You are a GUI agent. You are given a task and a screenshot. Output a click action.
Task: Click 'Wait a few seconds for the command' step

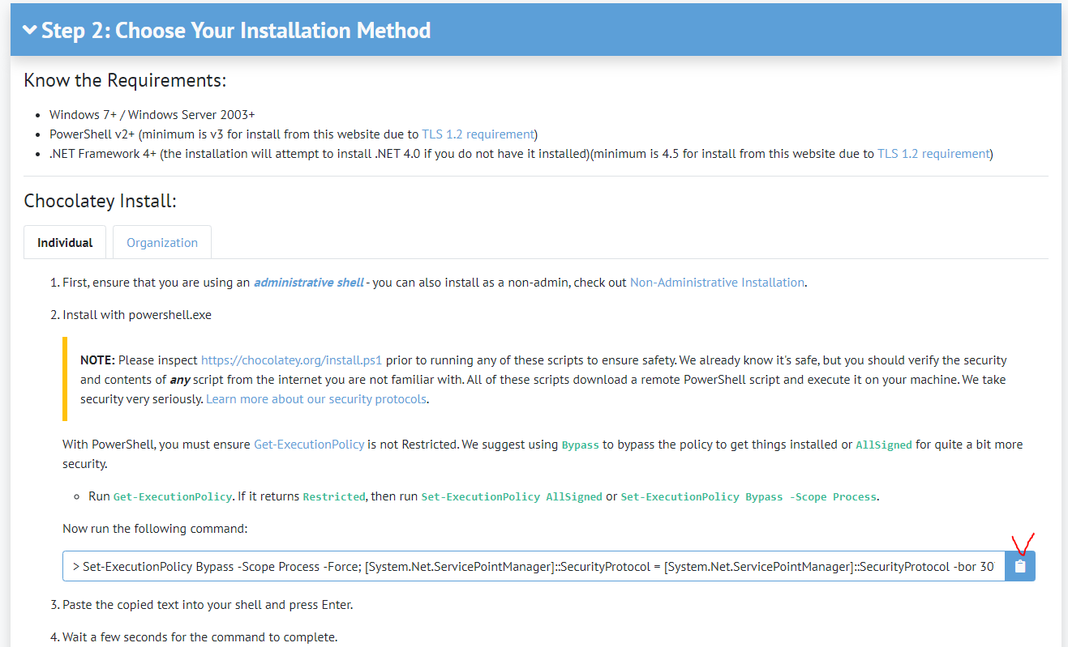(x=199, y=637)
